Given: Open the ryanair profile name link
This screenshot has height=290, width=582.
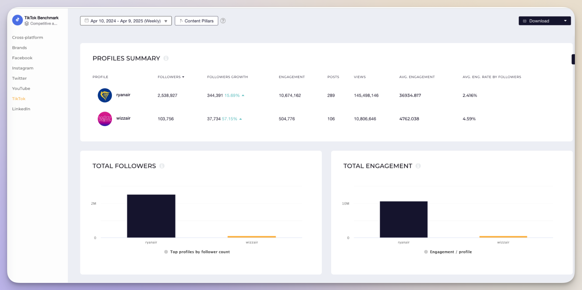Looking at the screenshot, I should (x=123, y=95).
